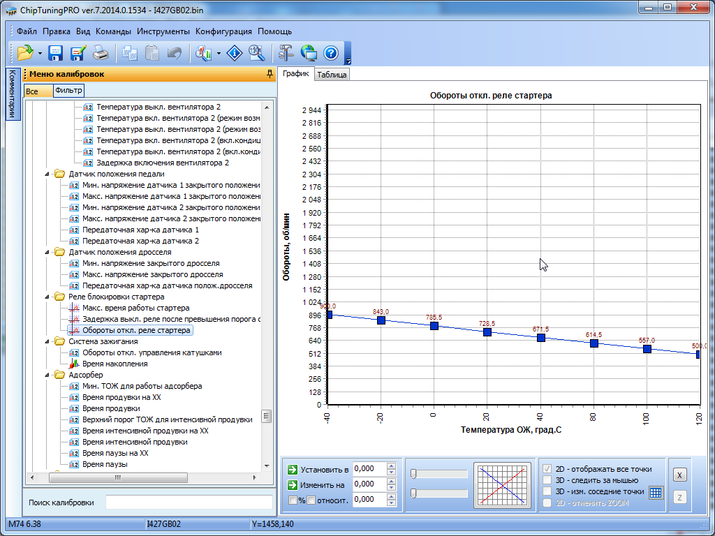The image size is (715, 536).
Task: Enable the % checkbox
Action: pos(293,500)
